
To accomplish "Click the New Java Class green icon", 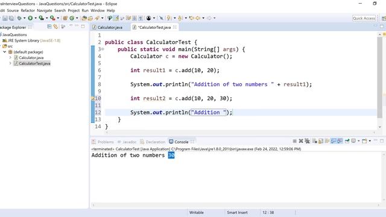I will [72, 18].
